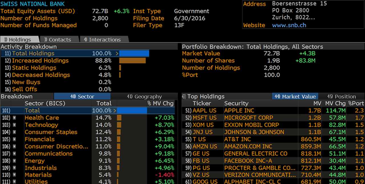Switch to the Contacts tab
365x184 pixels.
[59, 40]
